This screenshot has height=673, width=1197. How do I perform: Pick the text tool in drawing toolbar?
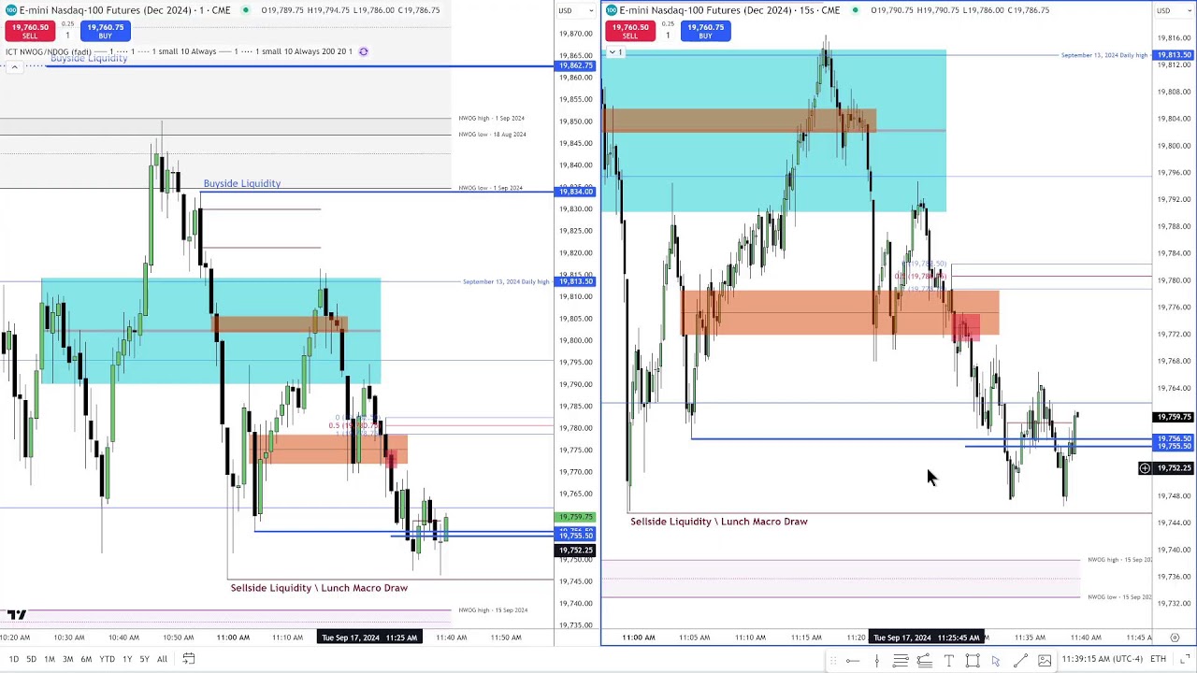(948, 661)
